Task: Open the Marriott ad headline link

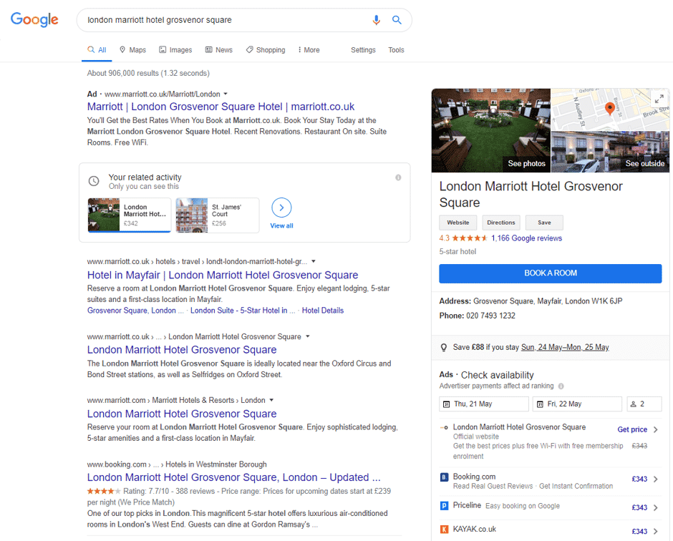Action: (221, 107)
